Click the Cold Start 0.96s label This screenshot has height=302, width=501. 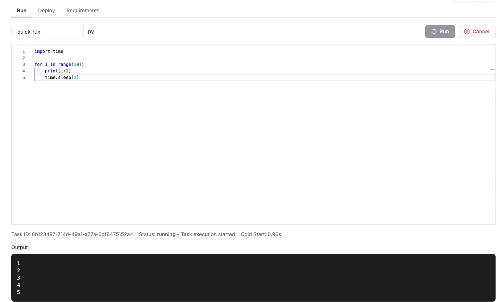261,234
